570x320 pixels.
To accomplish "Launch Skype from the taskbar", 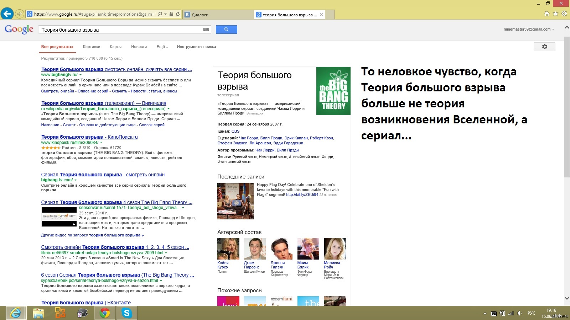I will pos(126,313).
